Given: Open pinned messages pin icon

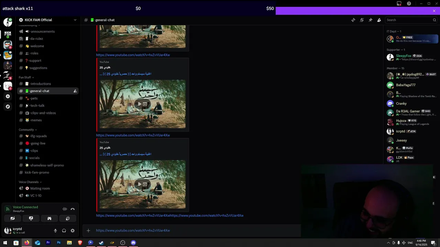Looking at the screenshot, I should click(370, 20).
